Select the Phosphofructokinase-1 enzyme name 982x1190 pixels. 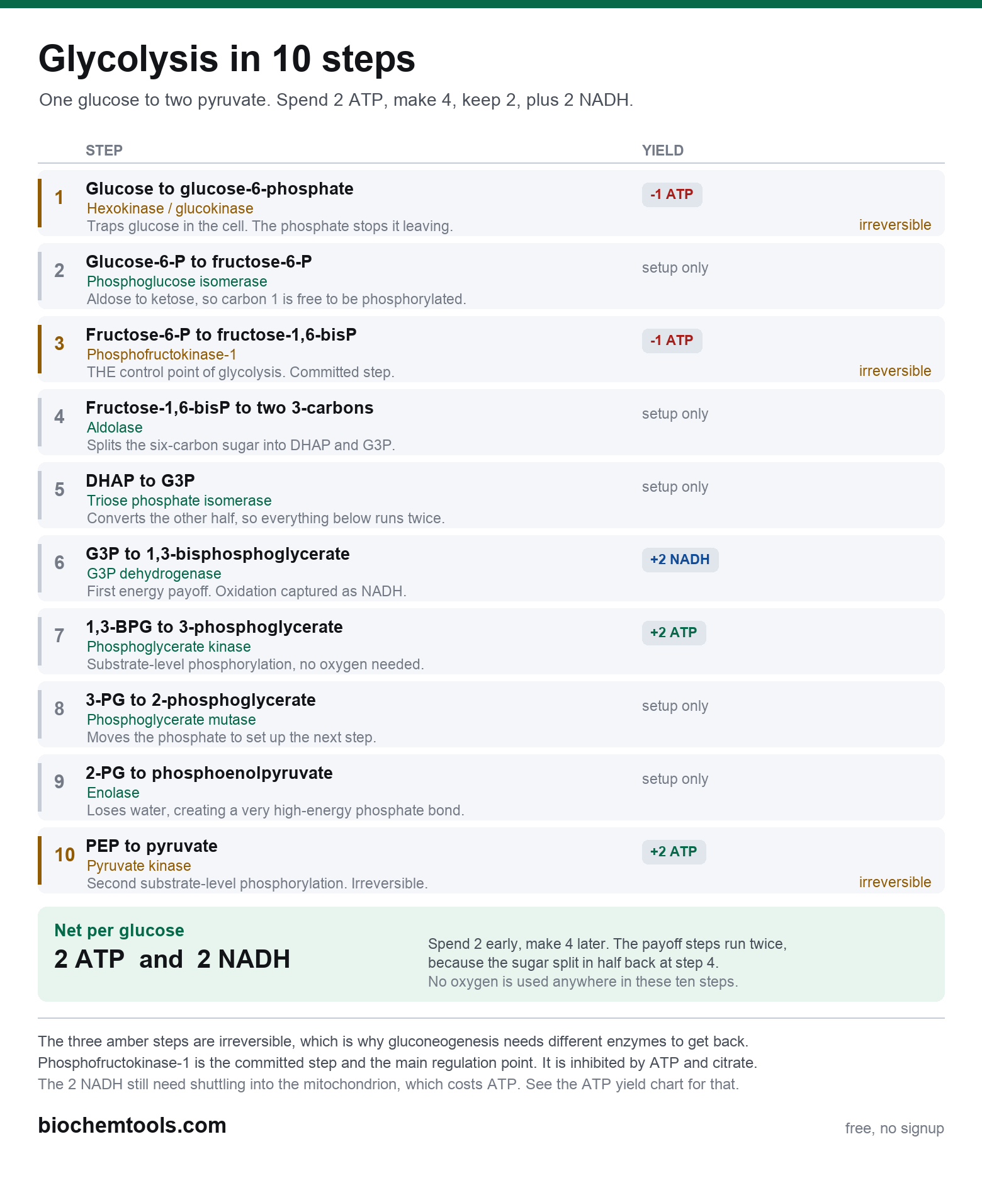(x=162, y=354)
